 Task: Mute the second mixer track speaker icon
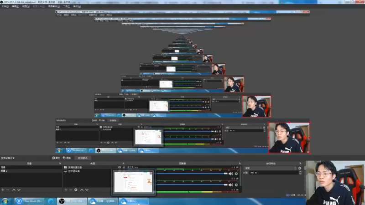tap(231, 185)
